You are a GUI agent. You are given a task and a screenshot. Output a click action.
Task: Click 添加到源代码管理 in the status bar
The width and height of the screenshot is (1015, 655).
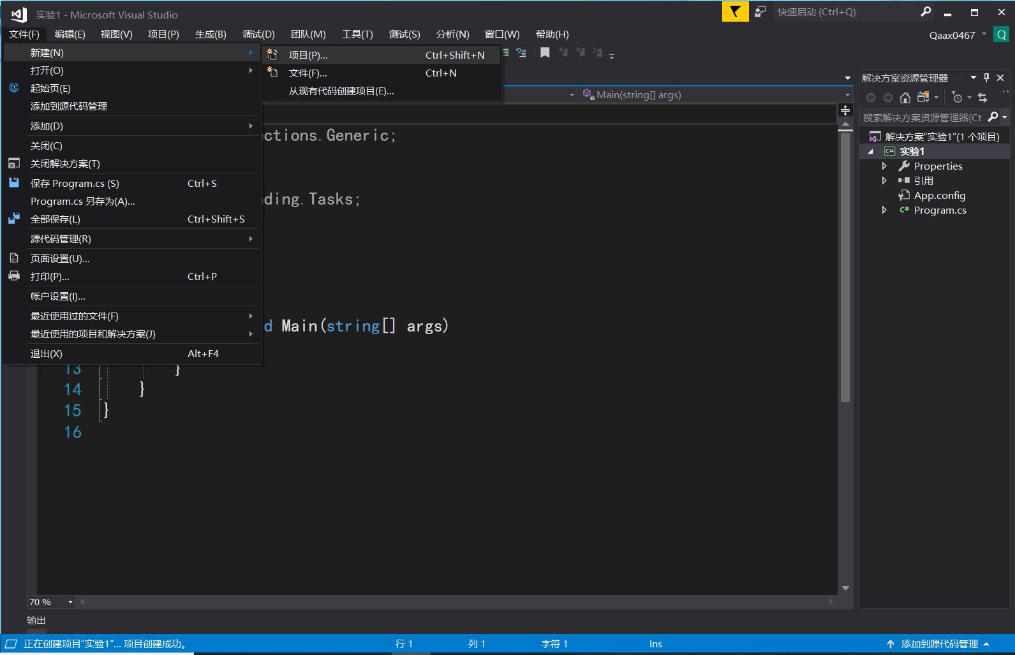pos(939,644)
